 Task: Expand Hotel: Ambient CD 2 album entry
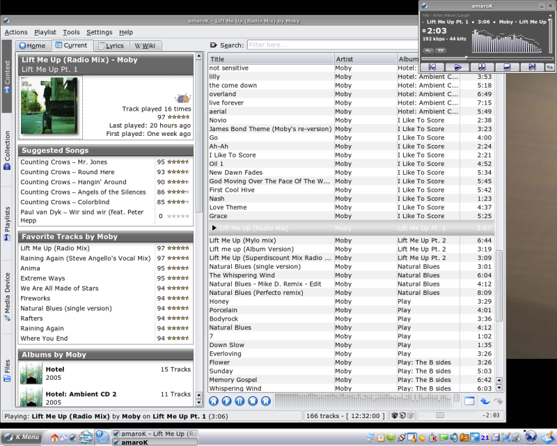click(x=105, y=396)
